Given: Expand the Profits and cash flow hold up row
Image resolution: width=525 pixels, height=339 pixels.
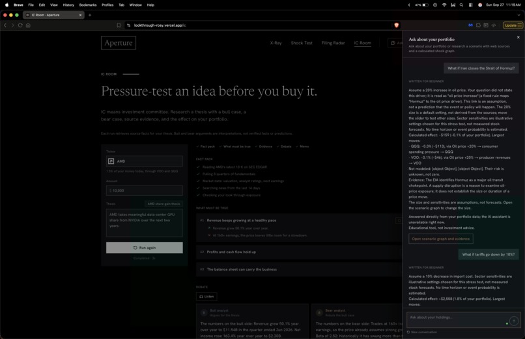Looking at the screenshot, I should tap(299, 252).
